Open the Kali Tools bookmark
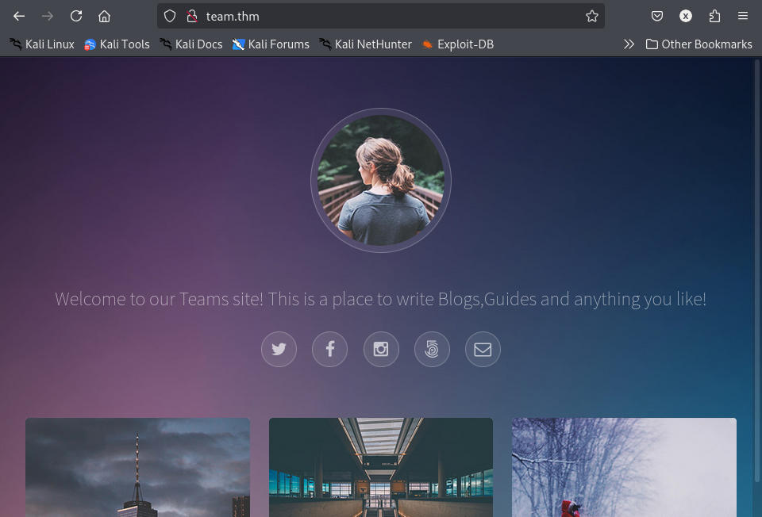The image size is (762, 517). pyautogui.click(x=117, y=44)
